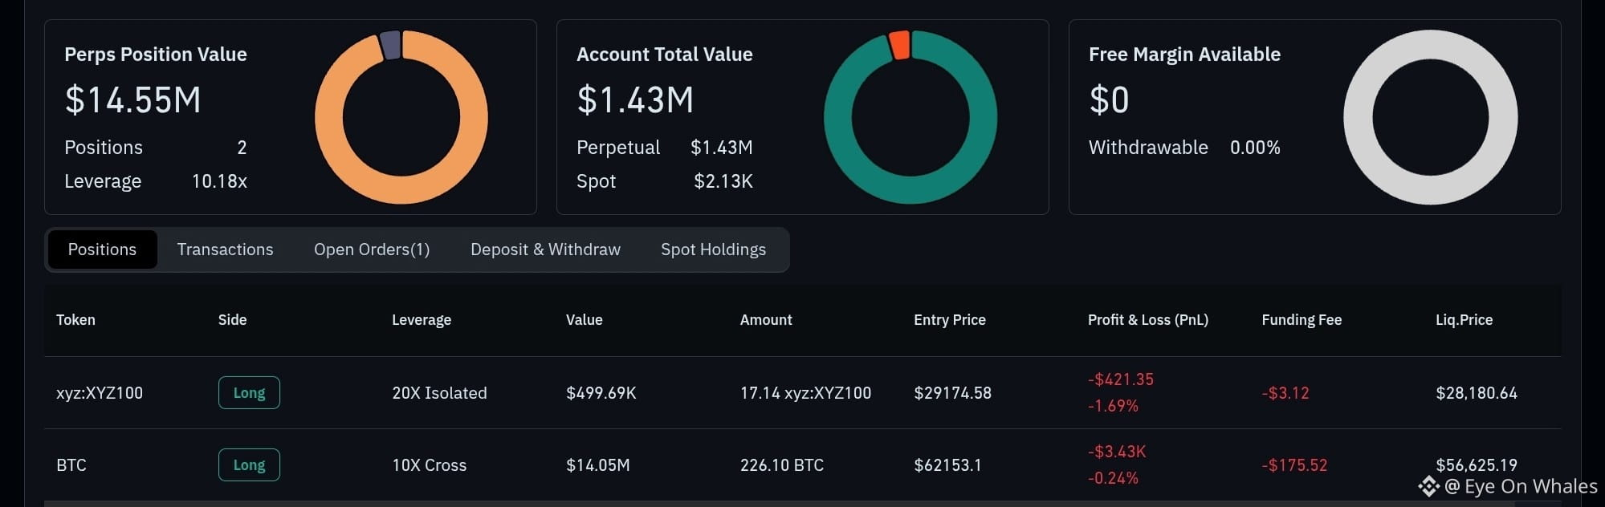1605x507 pixels.
Task: Sort by Profit & Loss (PnL) column header
Action: [x=1147, y=319]
